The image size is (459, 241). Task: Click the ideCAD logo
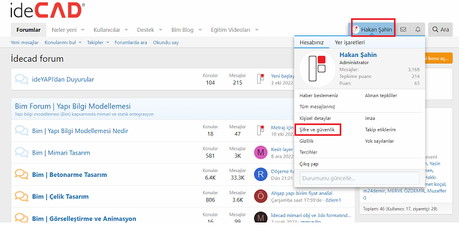[48, 11]
